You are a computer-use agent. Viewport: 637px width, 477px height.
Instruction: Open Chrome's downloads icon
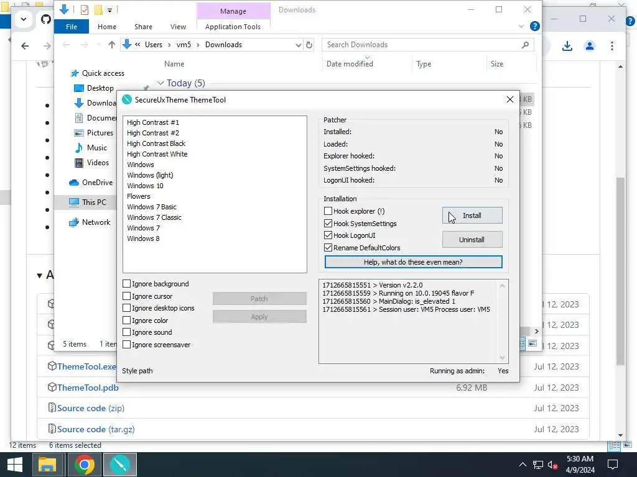tap(567, 46)
